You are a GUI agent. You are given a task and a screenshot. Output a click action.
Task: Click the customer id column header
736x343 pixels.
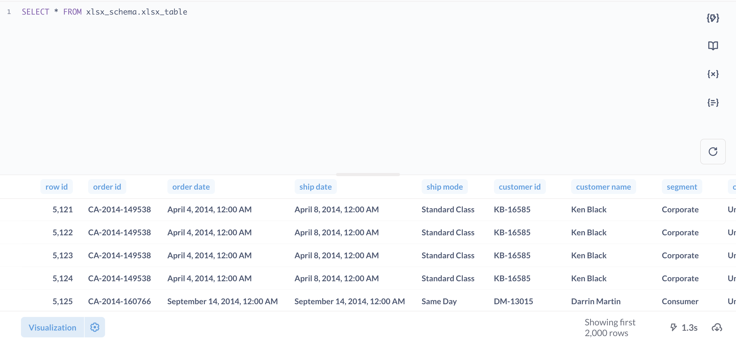coord(520,187)
